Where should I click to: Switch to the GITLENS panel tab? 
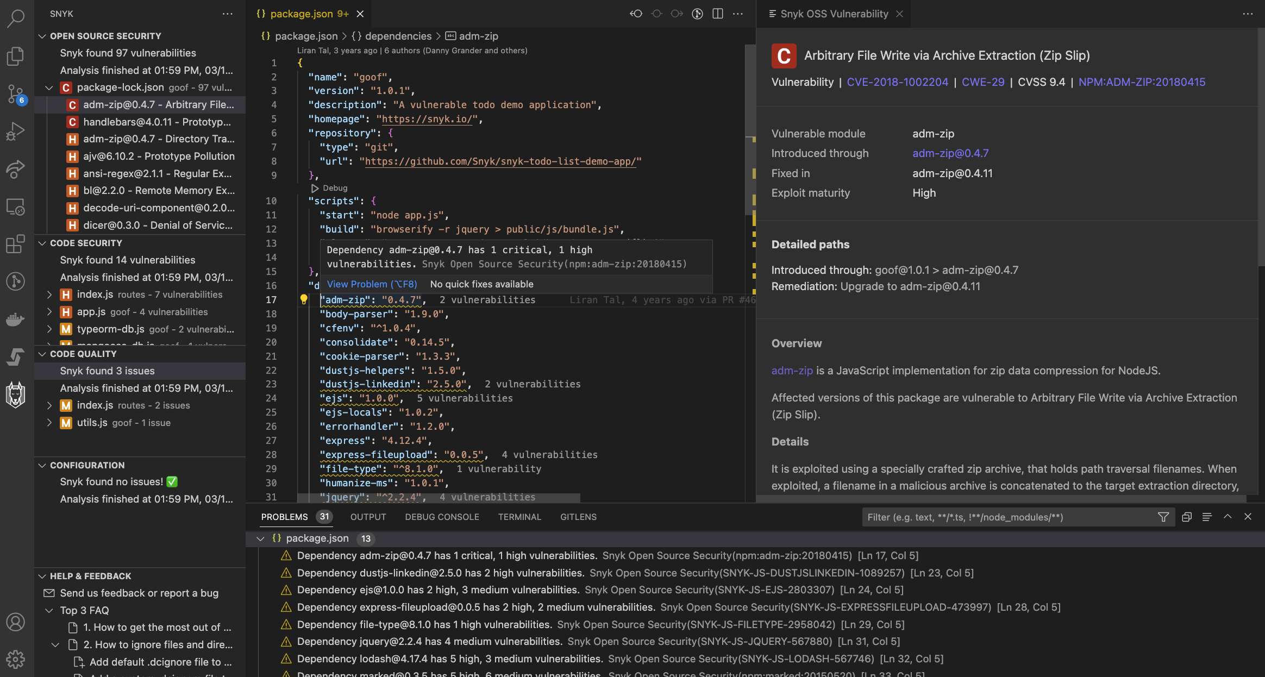click(x=578, y=517)
